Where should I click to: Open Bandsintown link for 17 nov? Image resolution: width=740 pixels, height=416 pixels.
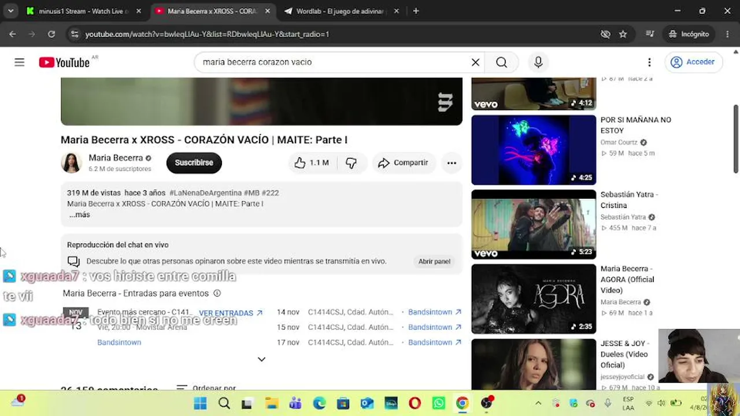pyautogui.click(x=435, y=342)
